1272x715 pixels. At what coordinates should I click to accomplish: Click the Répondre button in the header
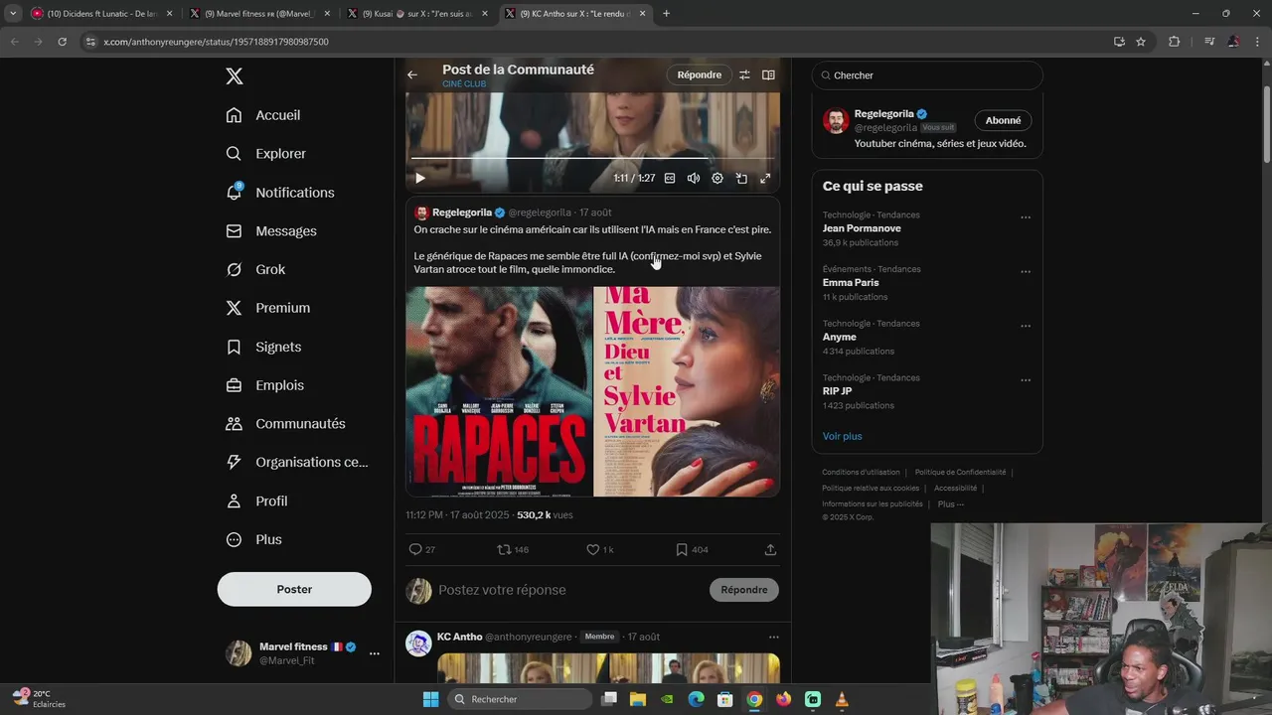(x=700, y=74)
